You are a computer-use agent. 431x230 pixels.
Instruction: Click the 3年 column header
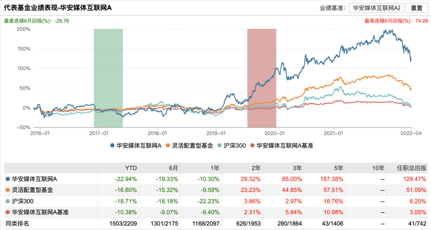[x=297, y=168]
